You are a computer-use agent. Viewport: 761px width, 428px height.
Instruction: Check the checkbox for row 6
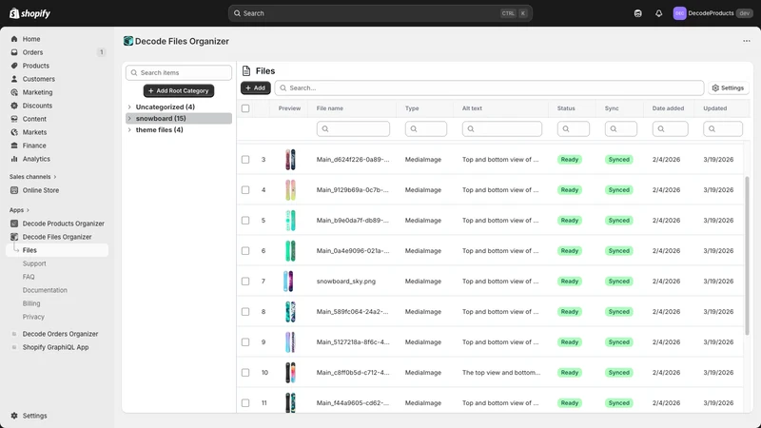pos(245,251)
